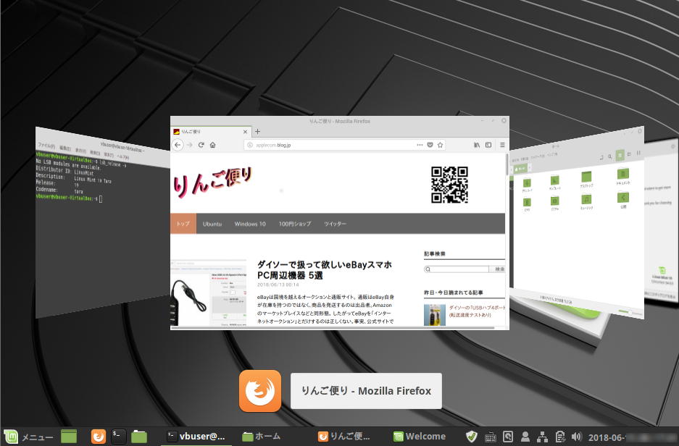Click the file manager search icon
The height and width of the screenshot is (446, 679).
click(x=609, y=156)
